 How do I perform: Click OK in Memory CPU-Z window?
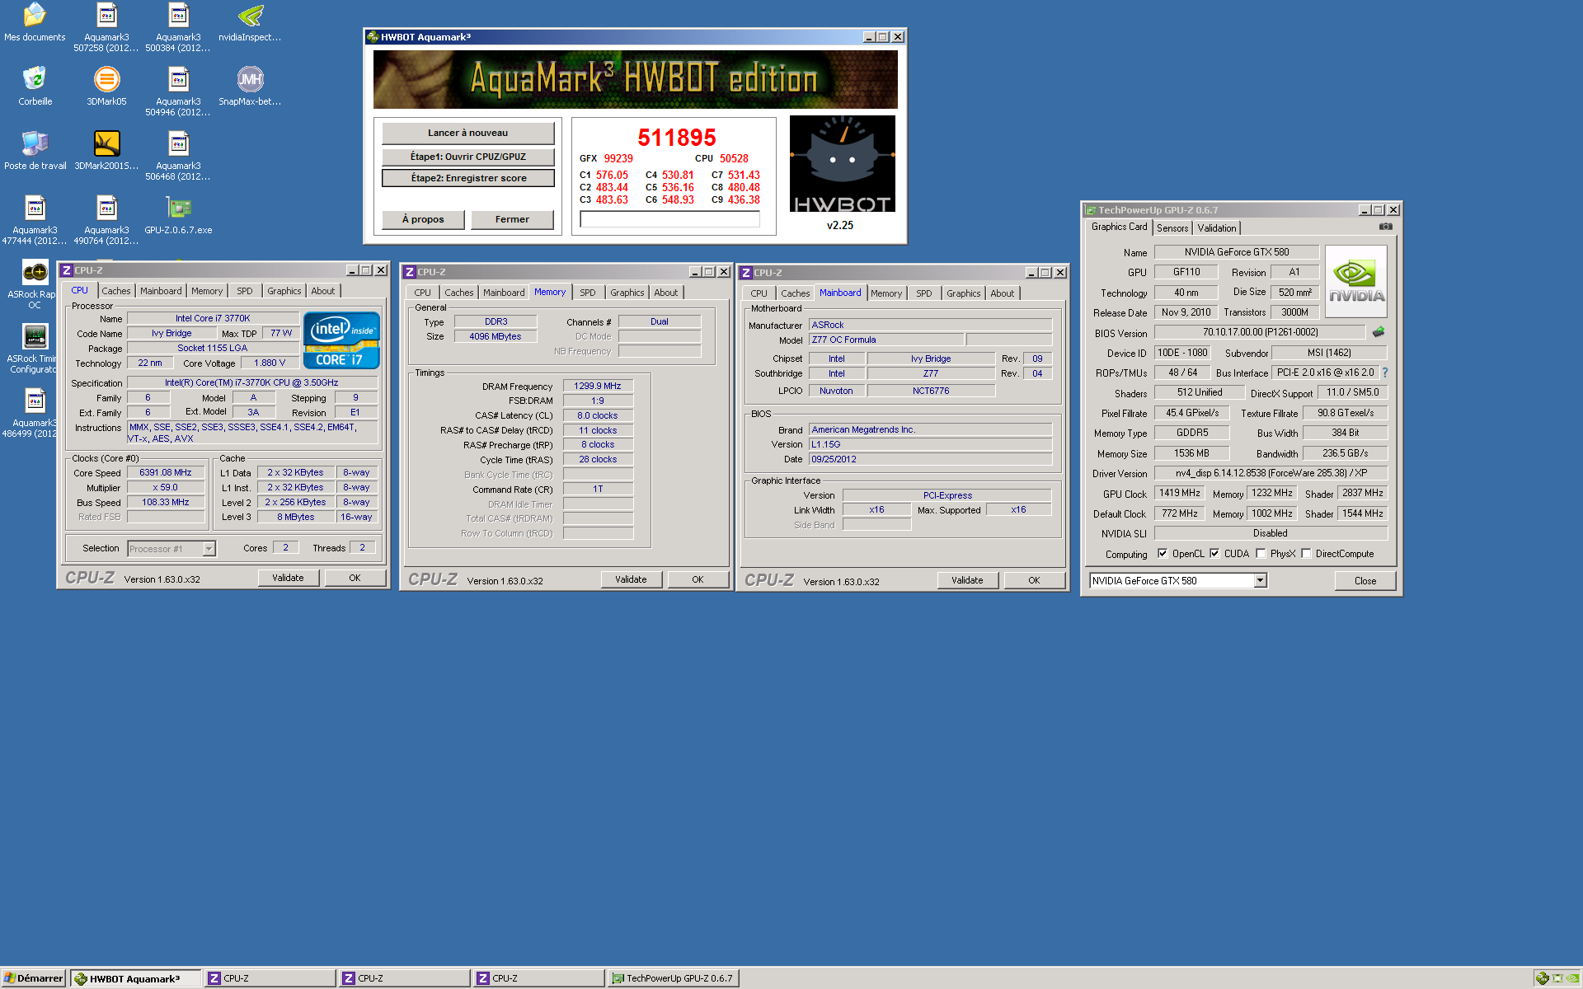[x=698, y=579]
